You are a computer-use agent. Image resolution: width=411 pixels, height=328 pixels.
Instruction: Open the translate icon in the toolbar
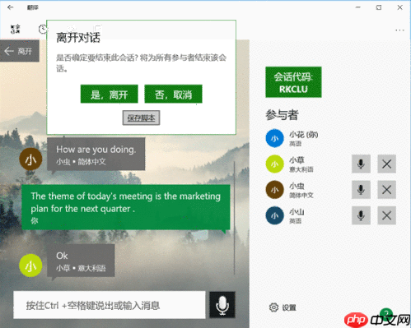(16, 29)
